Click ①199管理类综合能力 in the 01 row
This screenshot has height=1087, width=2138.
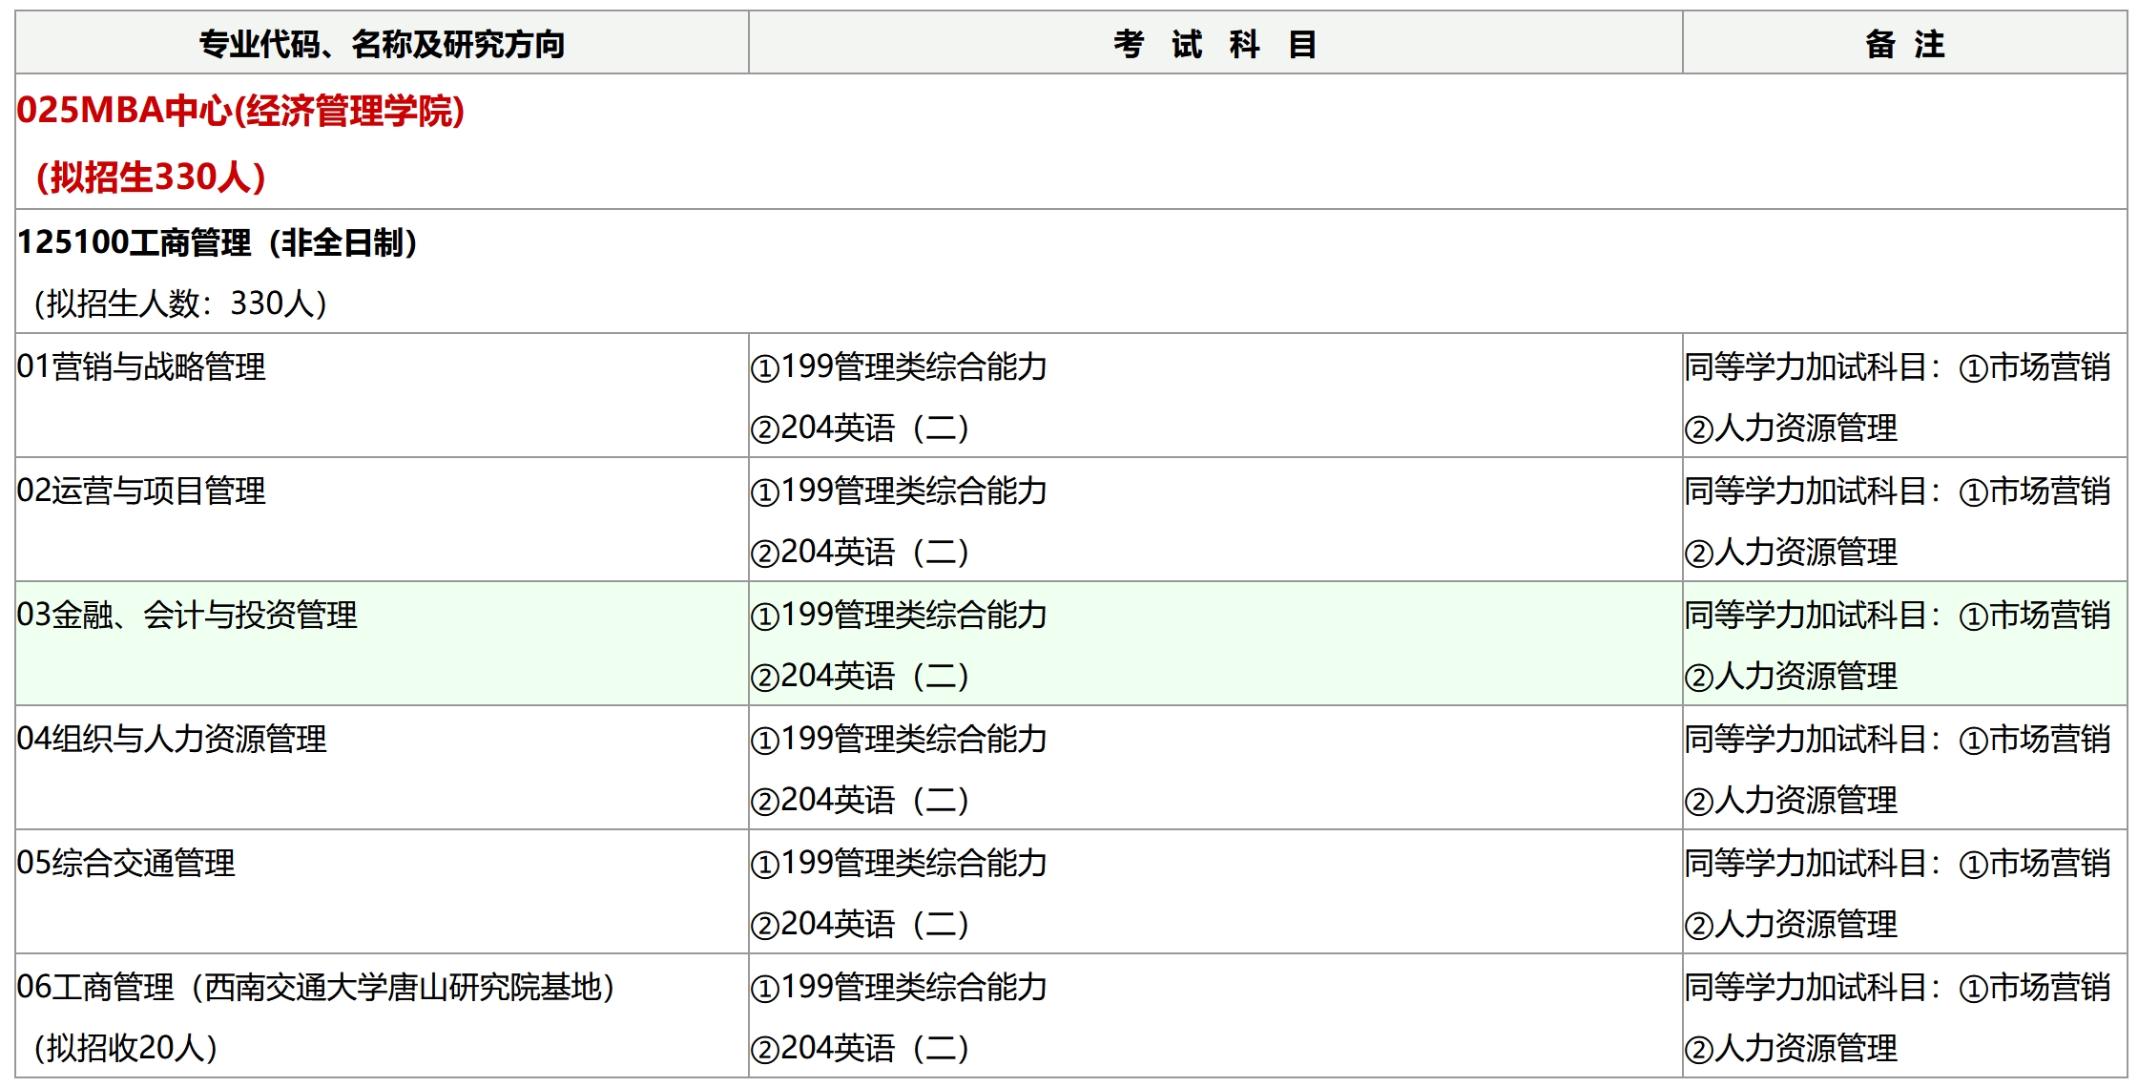point(899,366)
